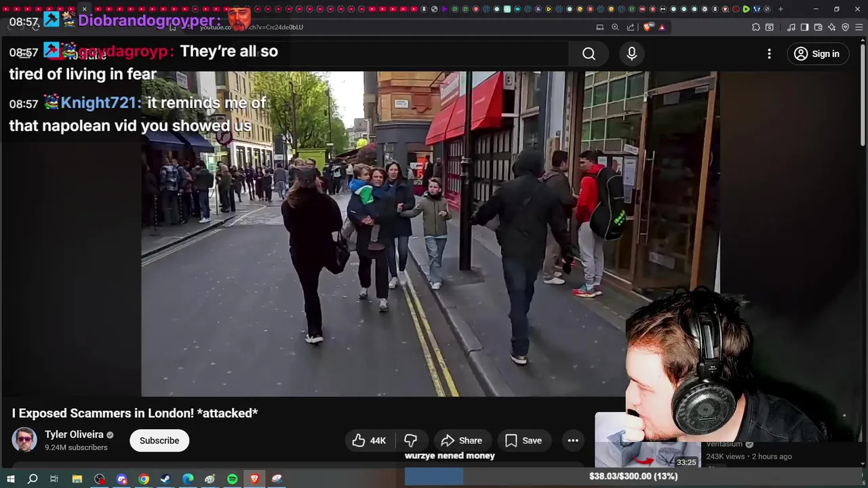
Task: Open the tab search icon in toolbar
Action: click(770, 27)
